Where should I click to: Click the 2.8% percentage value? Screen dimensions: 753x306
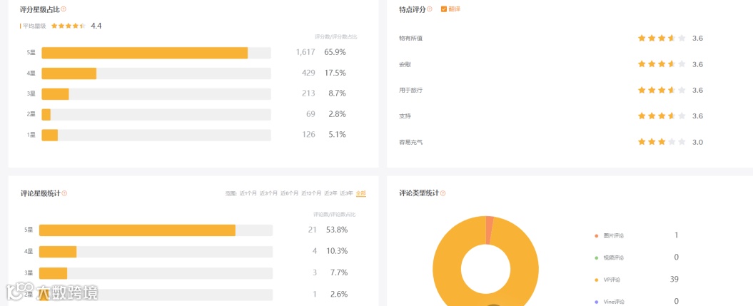tap(337, 114)
